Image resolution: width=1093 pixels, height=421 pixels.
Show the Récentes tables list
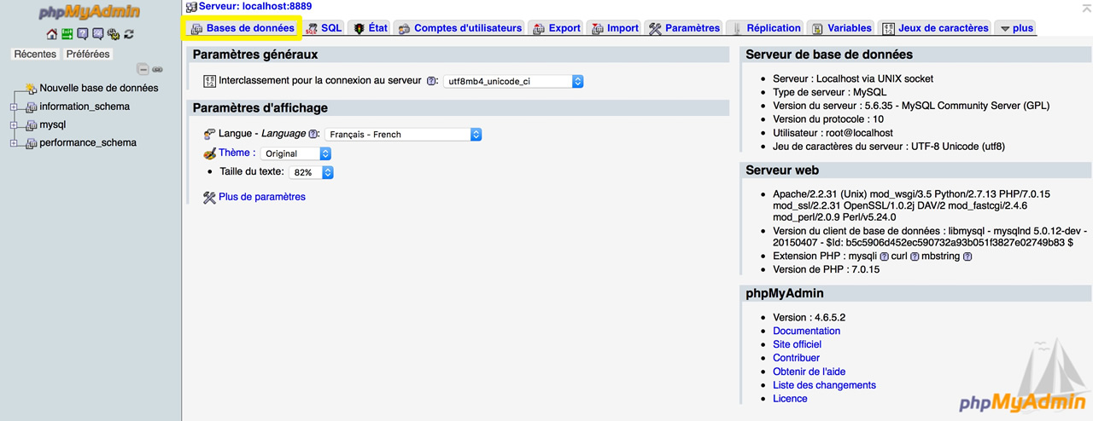(x=35, y=54)
